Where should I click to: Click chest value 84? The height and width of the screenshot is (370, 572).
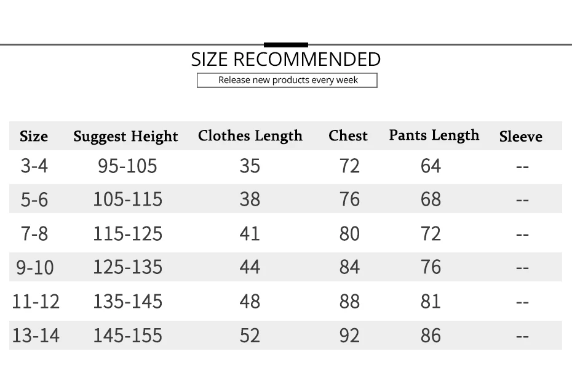coord(349,267)
